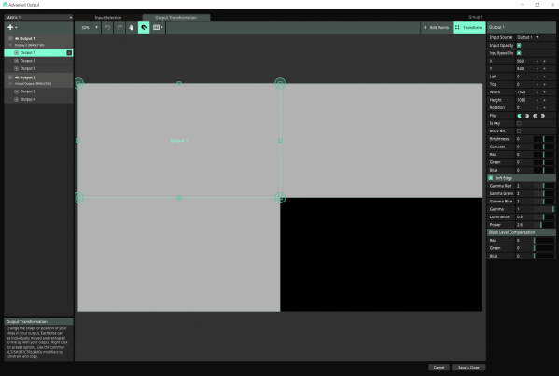Click slice icon beside Output 4

pyautogui.click(x=16, y=99)
